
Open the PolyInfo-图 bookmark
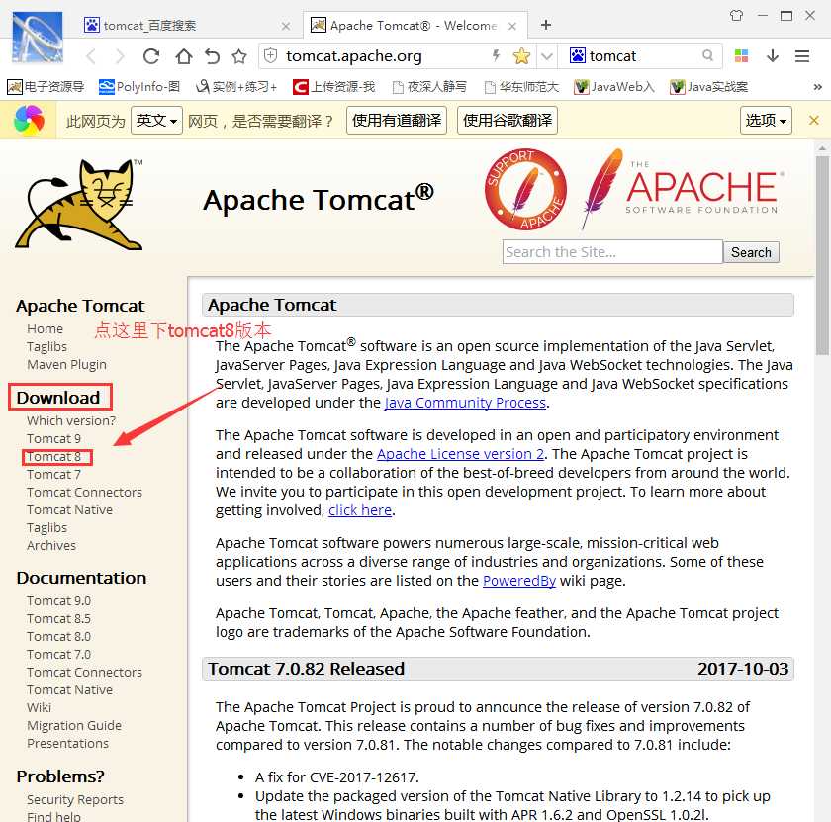139,86
